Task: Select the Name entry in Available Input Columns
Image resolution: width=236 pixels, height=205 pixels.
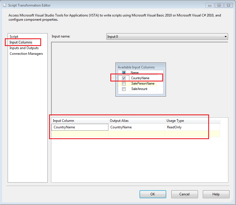Action: tap(135, 73)
